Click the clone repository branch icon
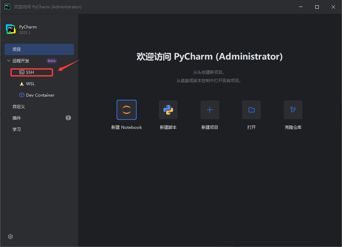The height and width of the screenshot is (247, 342). [x=293, y=110]
